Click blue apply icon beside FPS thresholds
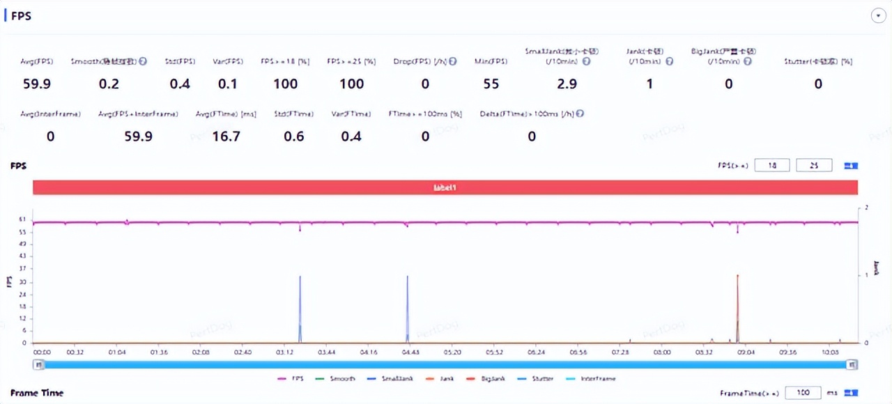 tap(851, 166)
